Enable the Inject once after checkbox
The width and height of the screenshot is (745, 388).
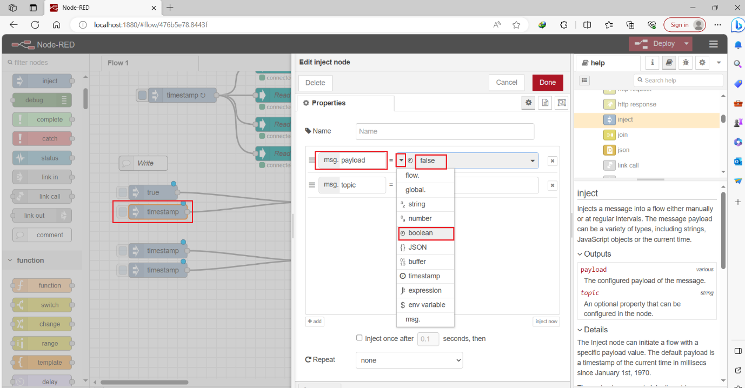[359, 338]
